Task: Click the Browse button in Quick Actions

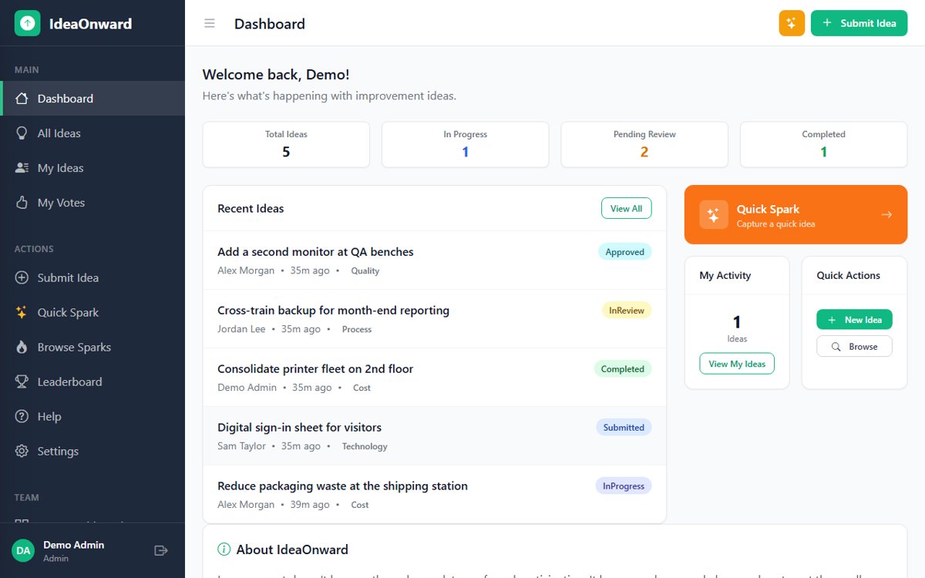Action: [x=854, y=347]
